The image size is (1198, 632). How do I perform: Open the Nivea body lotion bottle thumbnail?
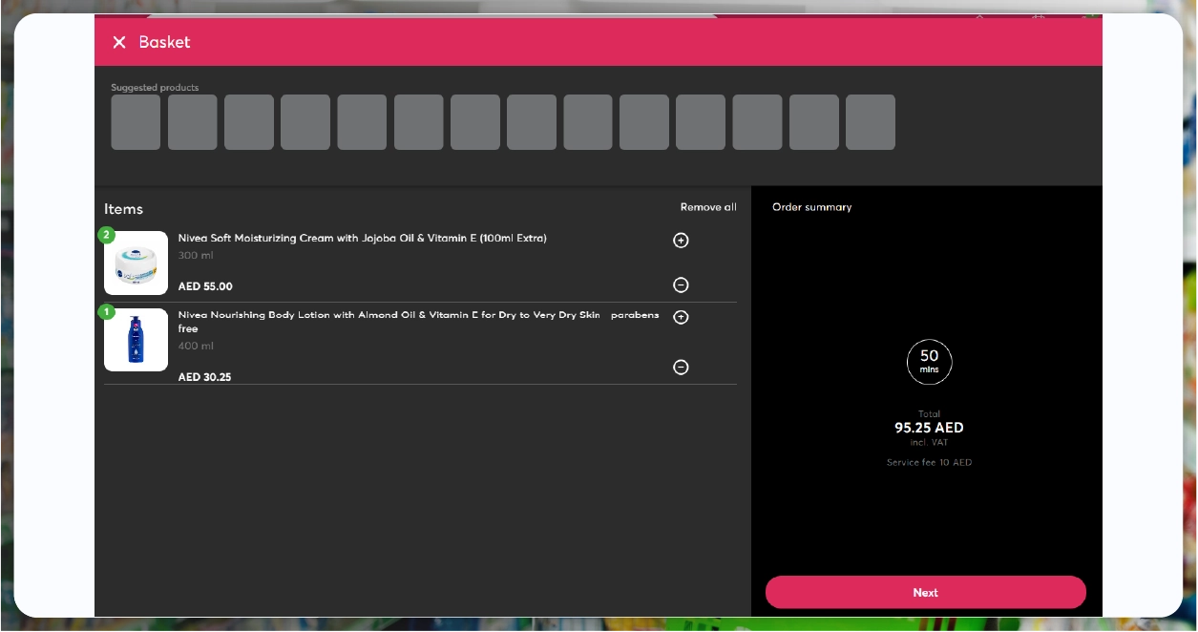[x=136, y=340]
